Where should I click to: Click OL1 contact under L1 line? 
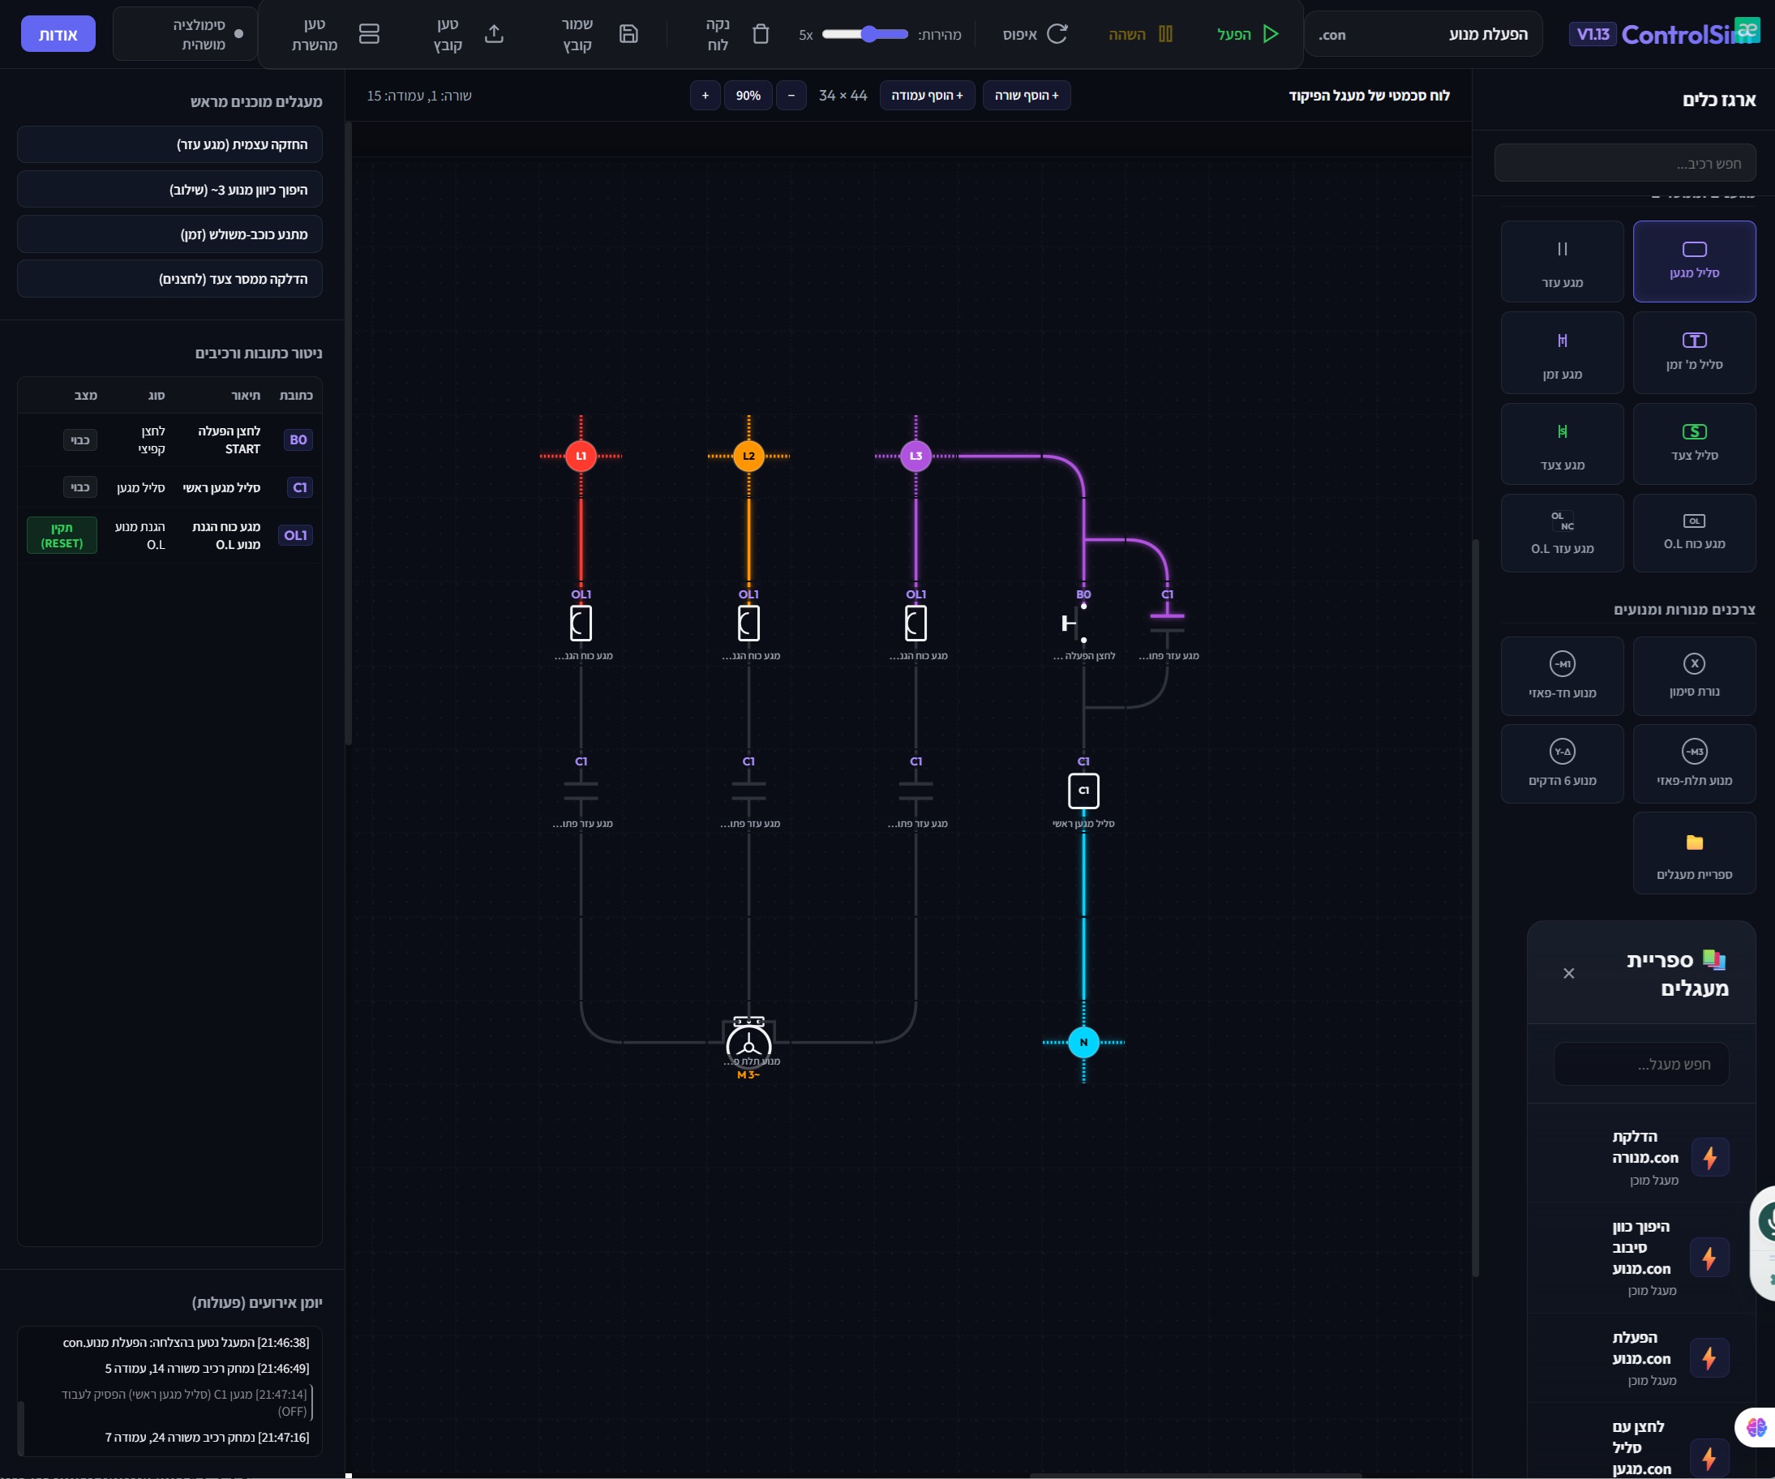pos(581,623)
